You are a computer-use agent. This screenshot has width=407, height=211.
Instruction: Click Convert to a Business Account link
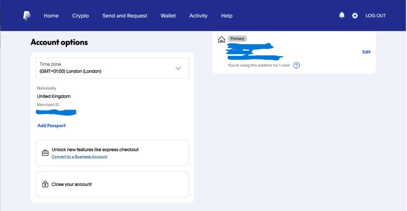point(79,157)
